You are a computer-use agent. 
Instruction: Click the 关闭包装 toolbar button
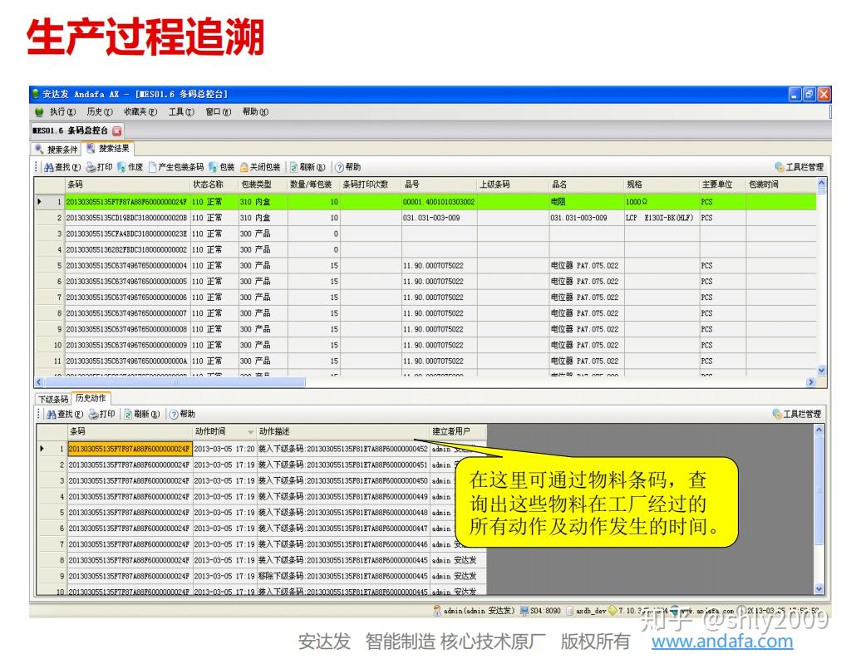pyautogui.click(x=260, y=167)
